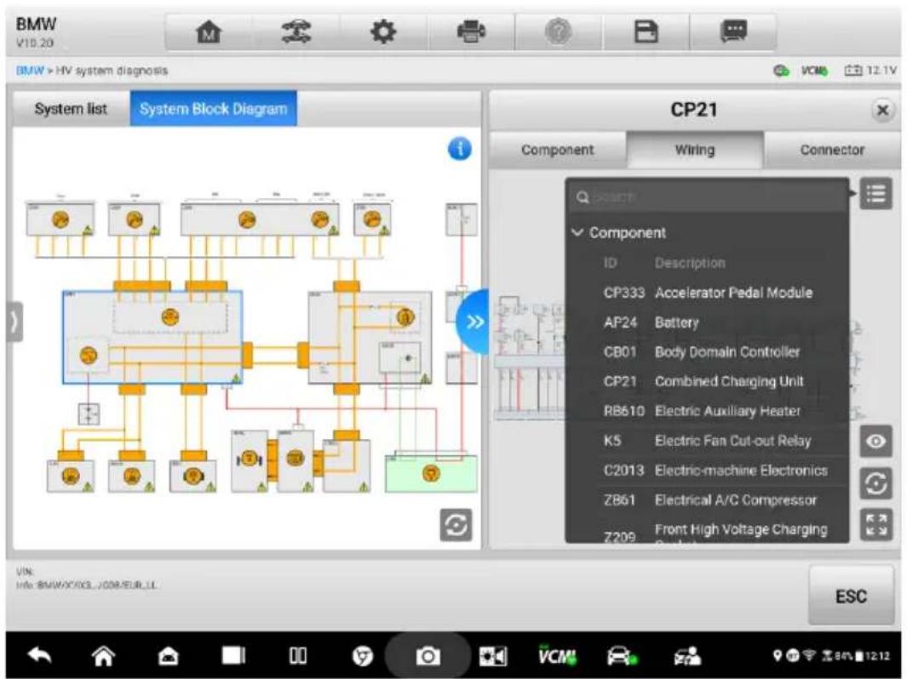Tap the Android home icon

pyautogui.click(x=104, y=655)
